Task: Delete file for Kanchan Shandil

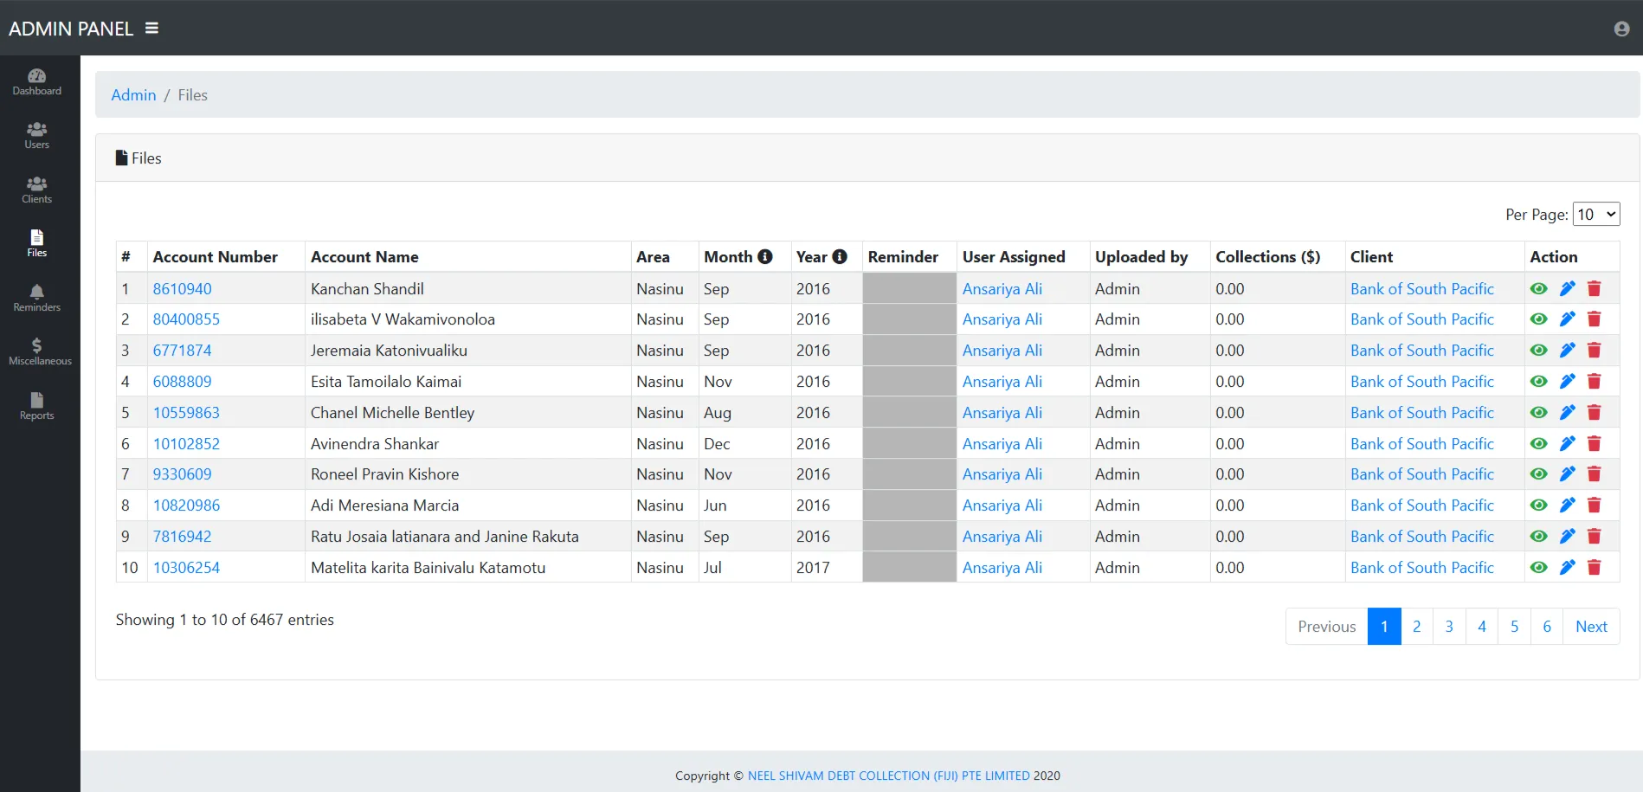Action: pos(1595,289)
